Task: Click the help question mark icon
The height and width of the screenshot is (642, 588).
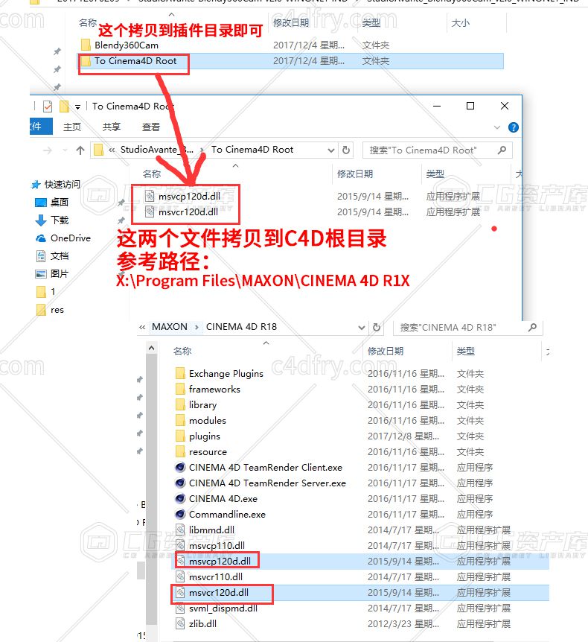Action: (x=513, y=127)
